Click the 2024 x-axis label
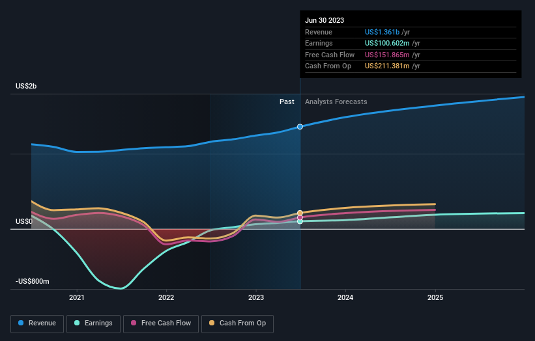The width and height of the screenshot is (535, 341). coord(345,297)
